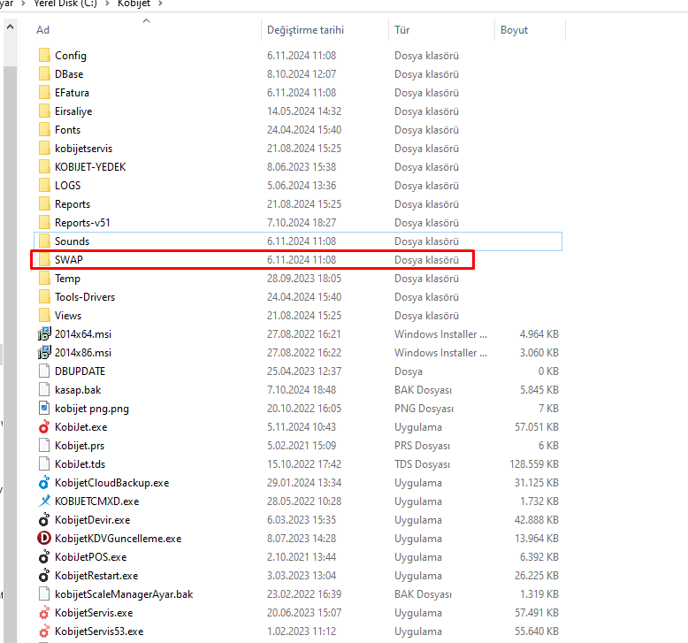Sort by the Boyut column header
Image resolution: width=688 pixels, height=643 pixels.
[x=515, y=30]
